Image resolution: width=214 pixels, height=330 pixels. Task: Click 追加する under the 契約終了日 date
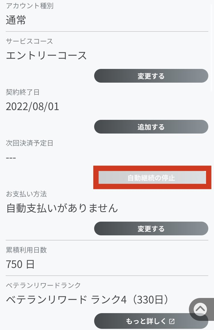[151, 127]
